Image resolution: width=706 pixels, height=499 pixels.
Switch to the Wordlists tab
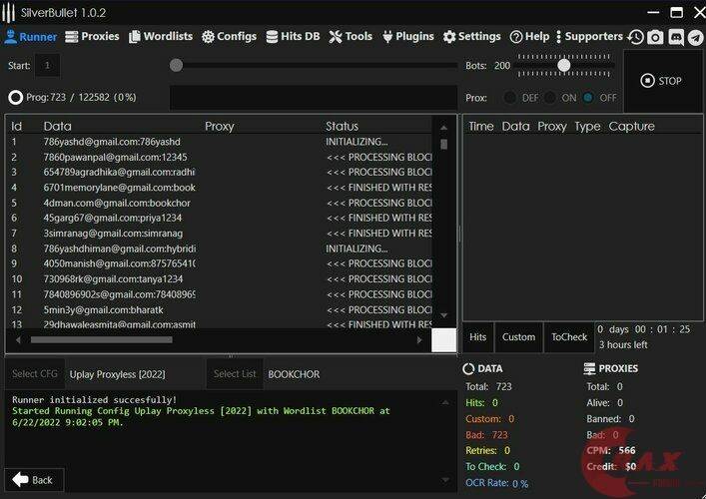[161, 37]
